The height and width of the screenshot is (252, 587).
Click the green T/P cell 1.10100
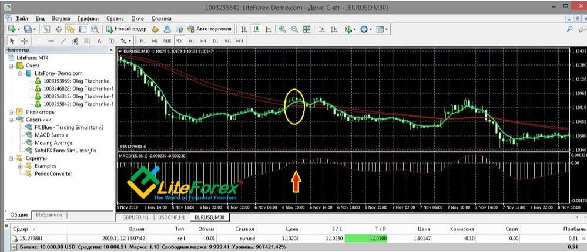(x=367, y=238)
